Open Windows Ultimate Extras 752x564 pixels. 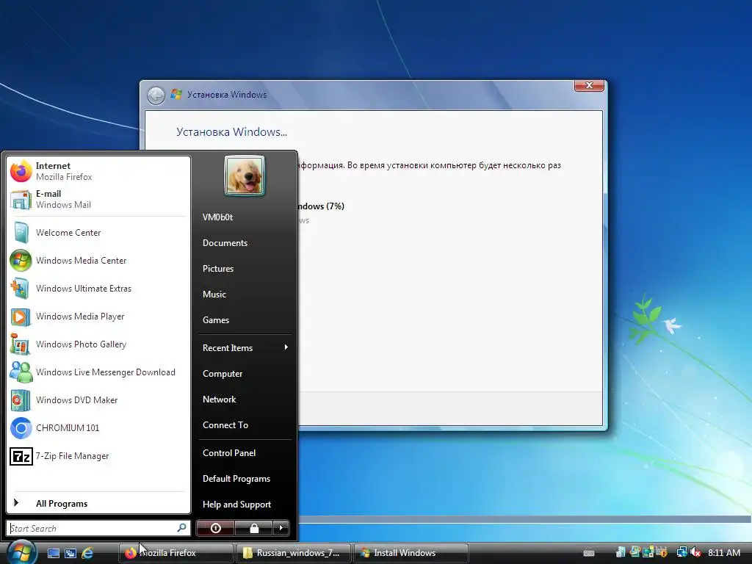[98, 288]
